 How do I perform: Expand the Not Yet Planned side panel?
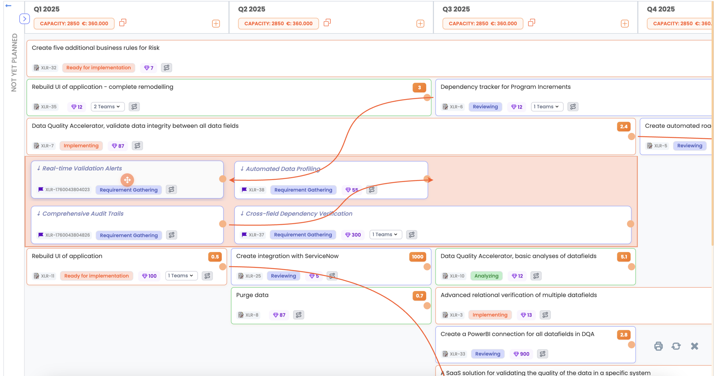[25, 19]
